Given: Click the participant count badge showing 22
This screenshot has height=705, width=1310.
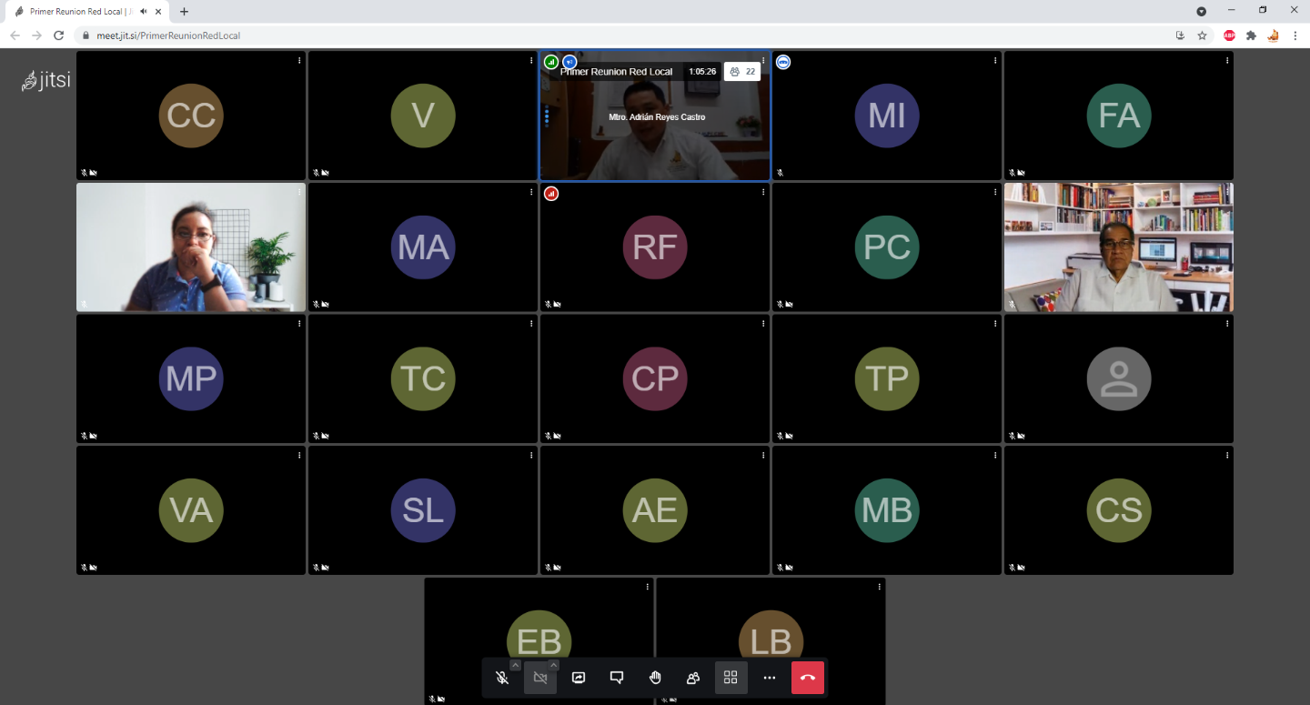Looking at the screenshot, I should tap(742, 71).
